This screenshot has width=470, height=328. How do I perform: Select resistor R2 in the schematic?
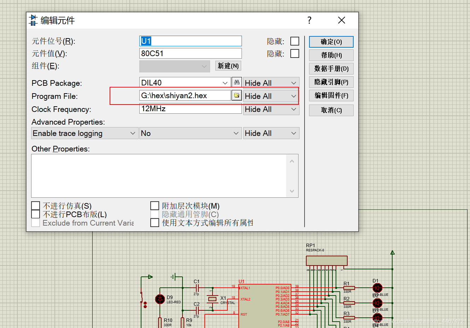point(349,303)
